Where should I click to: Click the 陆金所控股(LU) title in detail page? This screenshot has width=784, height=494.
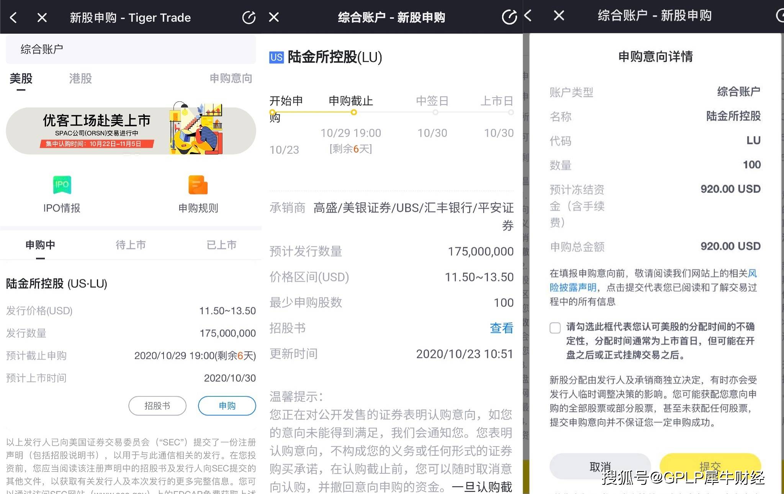(335, 57)
